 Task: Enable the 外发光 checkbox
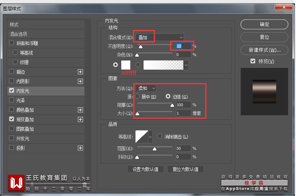[12, 138]
